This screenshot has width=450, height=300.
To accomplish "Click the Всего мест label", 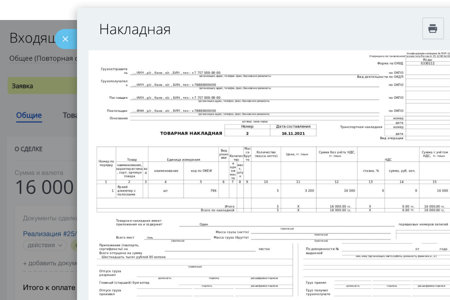I will pyautogui.click(x=125, y=237).
